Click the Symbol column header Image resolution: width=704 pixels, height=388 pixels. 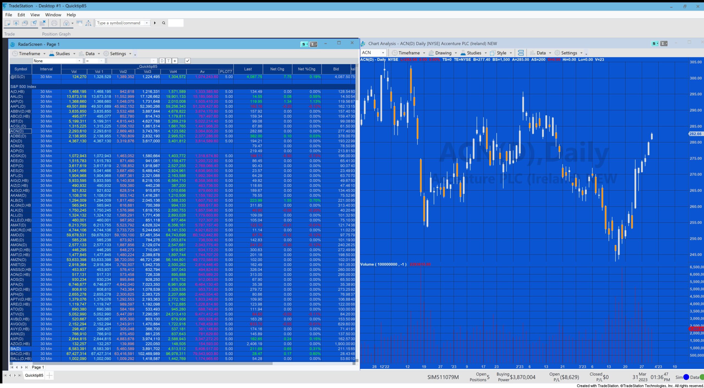point(21,69)
